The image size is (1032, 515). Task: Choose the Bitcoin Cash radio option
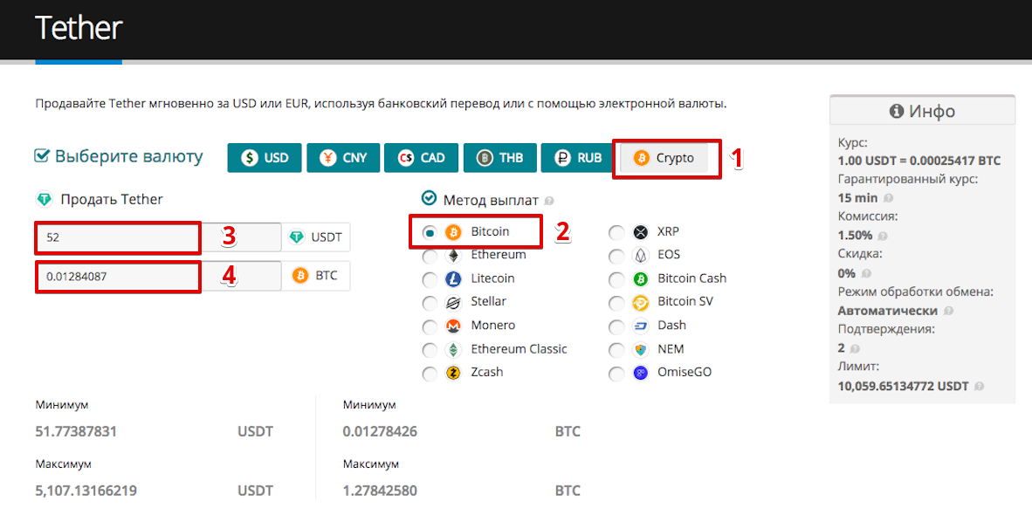pos(616,279)
